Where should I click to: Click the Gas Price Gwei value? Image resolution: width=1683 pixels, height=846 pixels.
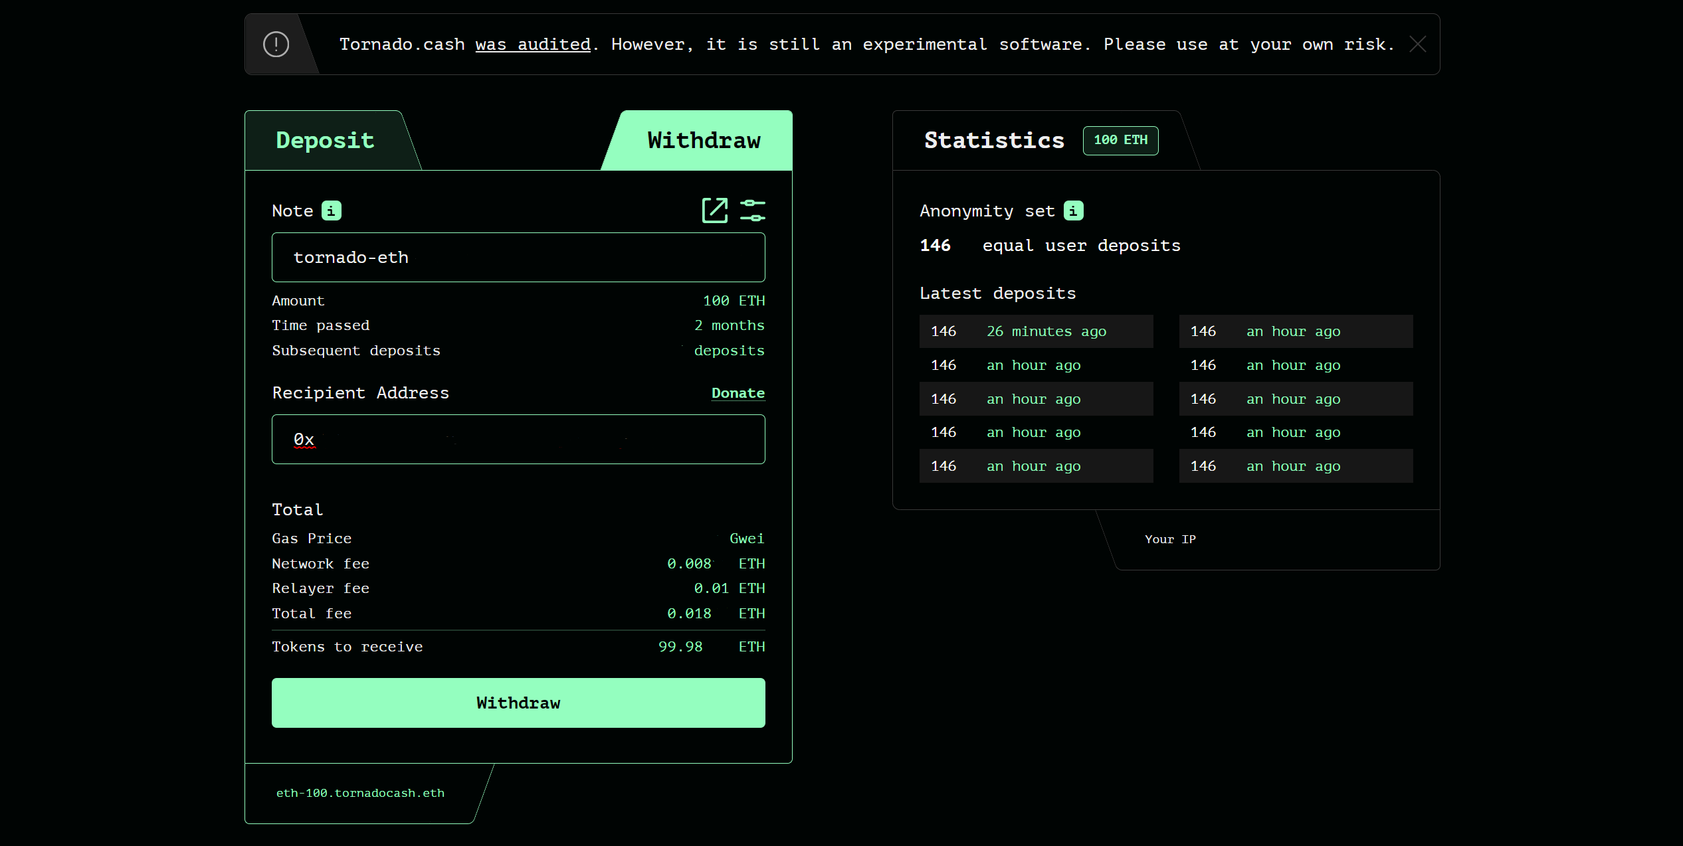click(746, 539)
